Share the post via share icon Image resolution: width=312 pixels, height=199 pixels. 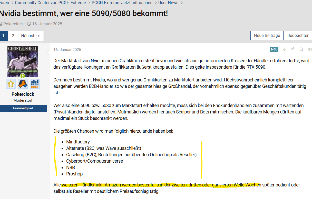(x=292, y=49)
